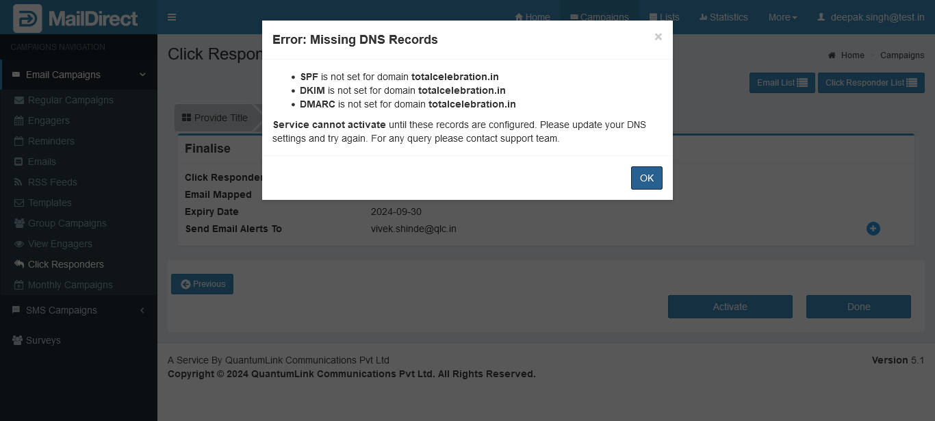Open Click Responders in sidebar
Image resolution: width=935 pixels, height=421 pixels.
[x=66, y=264]
